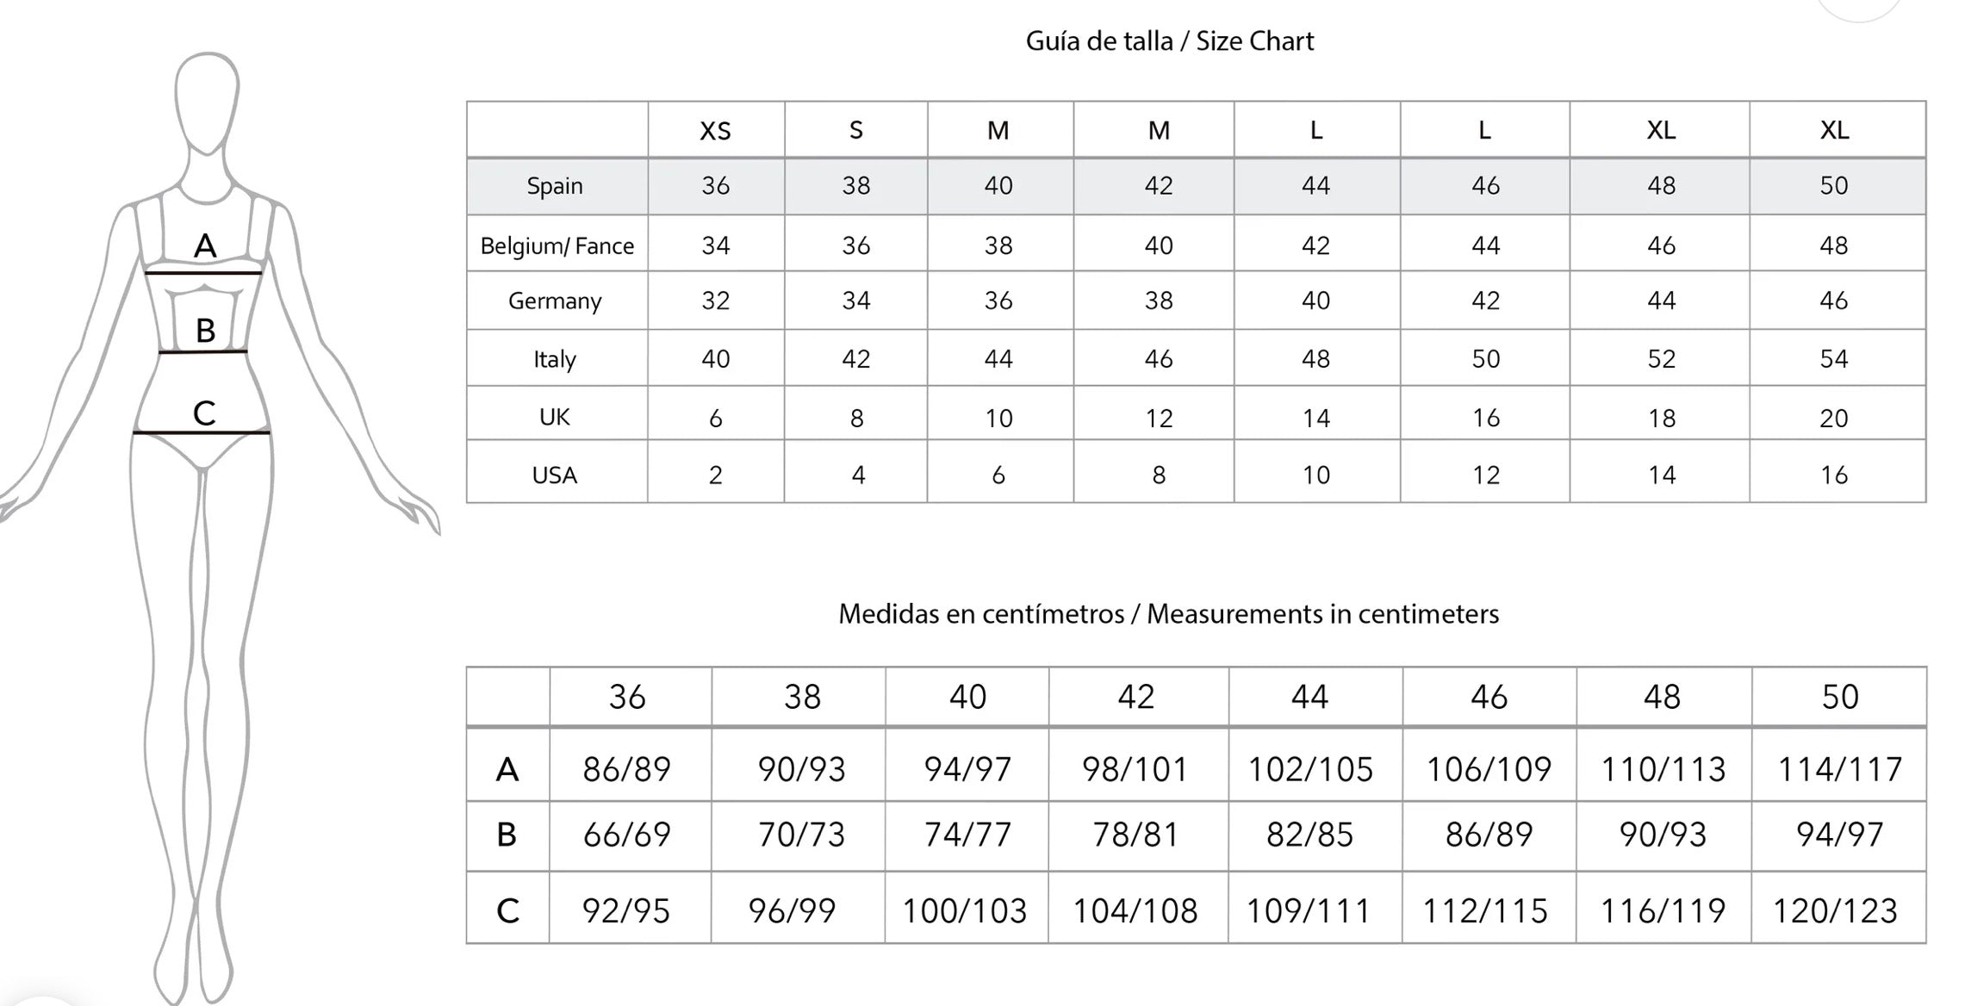
Task: Click the Spain row label
Action: (555, 186)
